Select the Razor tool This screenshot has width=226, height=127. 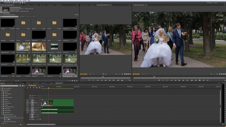13,2
